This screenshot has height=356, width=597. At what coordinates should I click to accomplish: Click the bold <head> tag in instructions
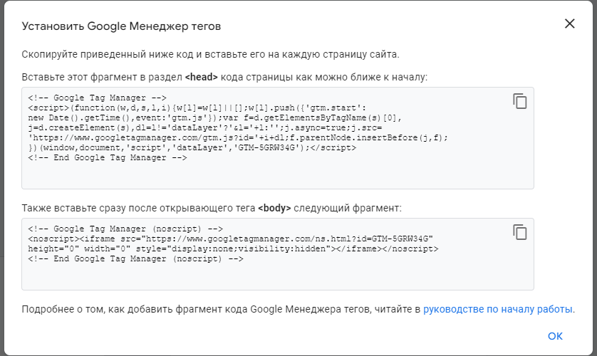(202, 77)
